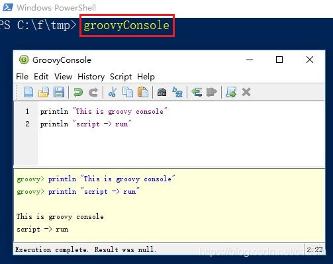The height and width of the screenshot is (264, 333).
Task: Click output echo 'groovy> println "This is groovy console"'
Action: pos(96,179)
